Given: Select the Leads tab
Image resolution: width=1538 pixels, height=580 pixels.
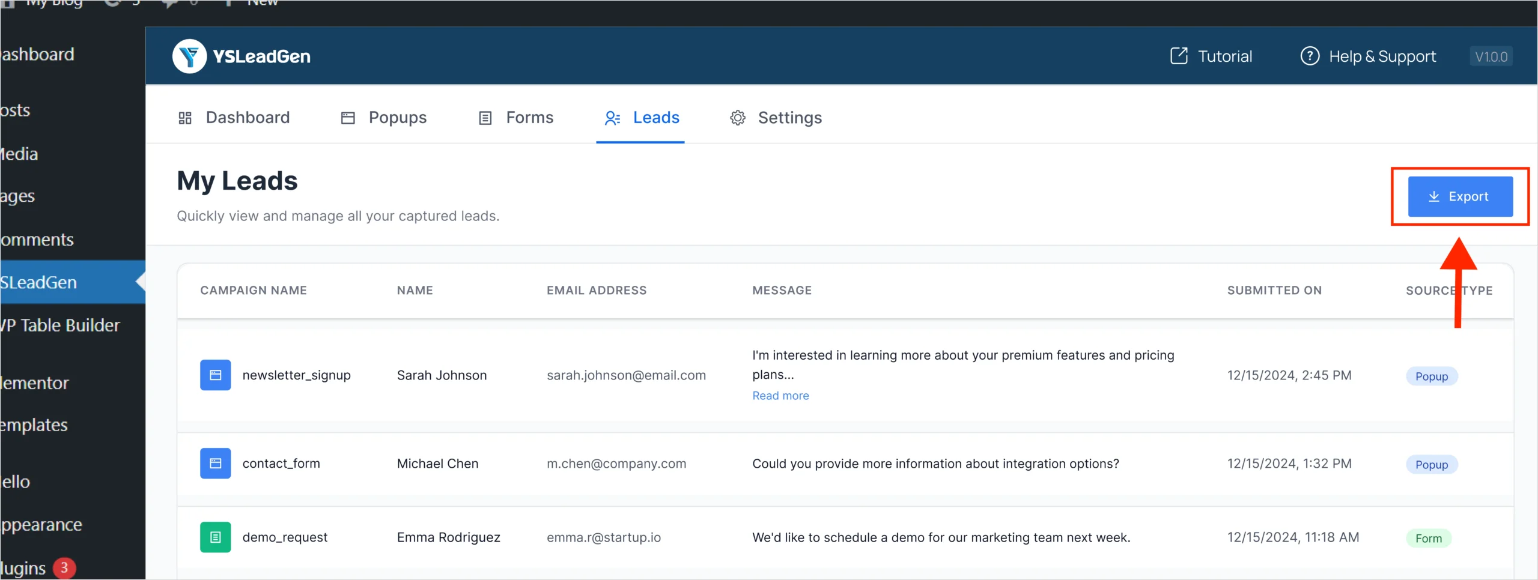Looking at the screenshot, I should tap(642, 118).
